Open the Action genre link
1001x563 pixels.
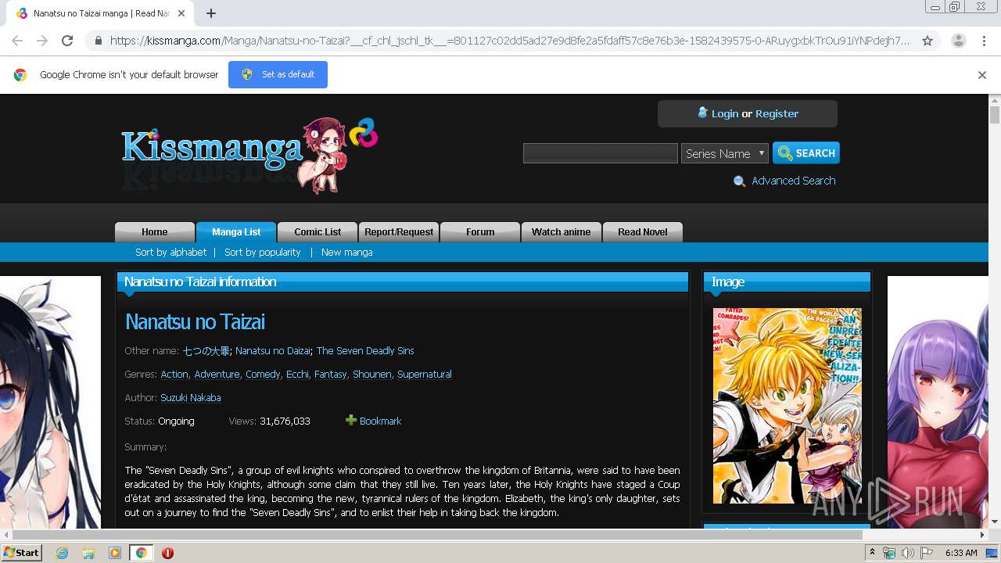[174, 374]
